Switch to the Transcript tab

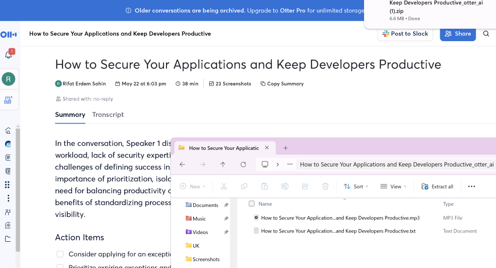coord(108,115)
